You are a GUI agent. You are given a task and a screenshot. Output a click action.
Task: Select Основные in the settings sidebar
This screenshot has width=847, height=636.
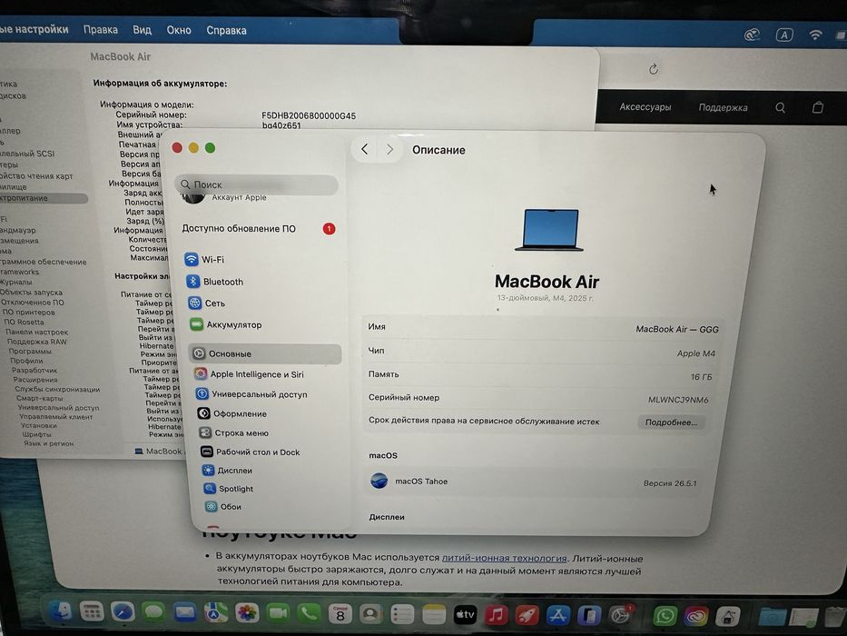(x=265, y=353)
